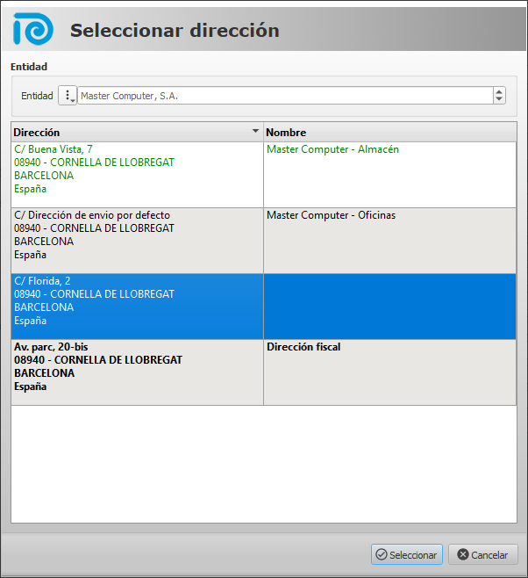Select the Dirección de envío por defecto row
This screenshot has width=528, height=578.
click(137, 235)
